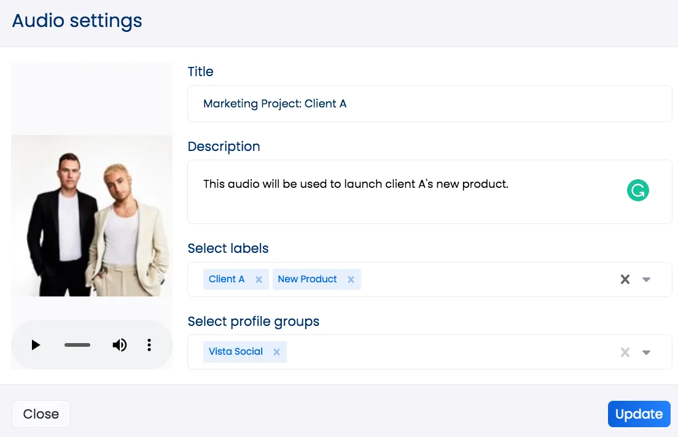Screen dimensions: 678x437
Task: Expand the labels list to add another label
Action: (646, 279)
